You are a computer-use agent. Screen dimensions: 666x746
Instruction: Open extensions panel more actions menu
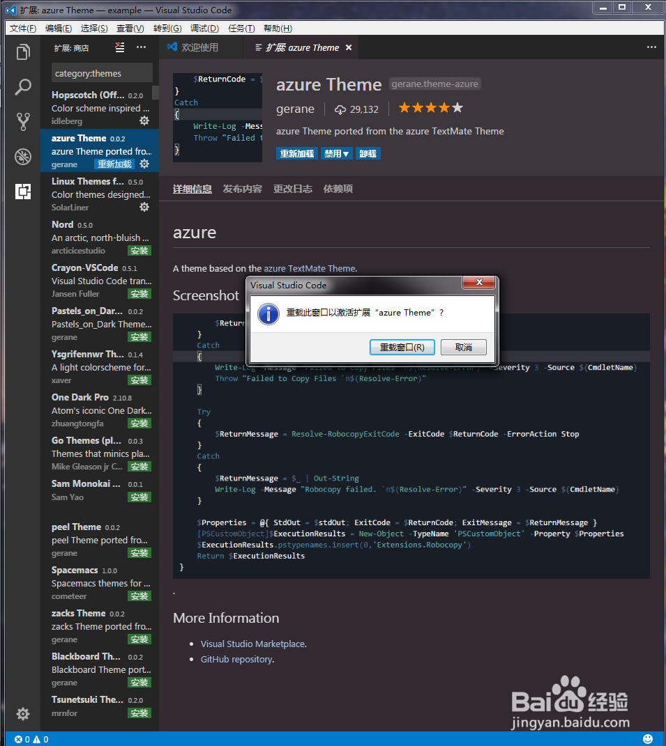pos(142,47)
